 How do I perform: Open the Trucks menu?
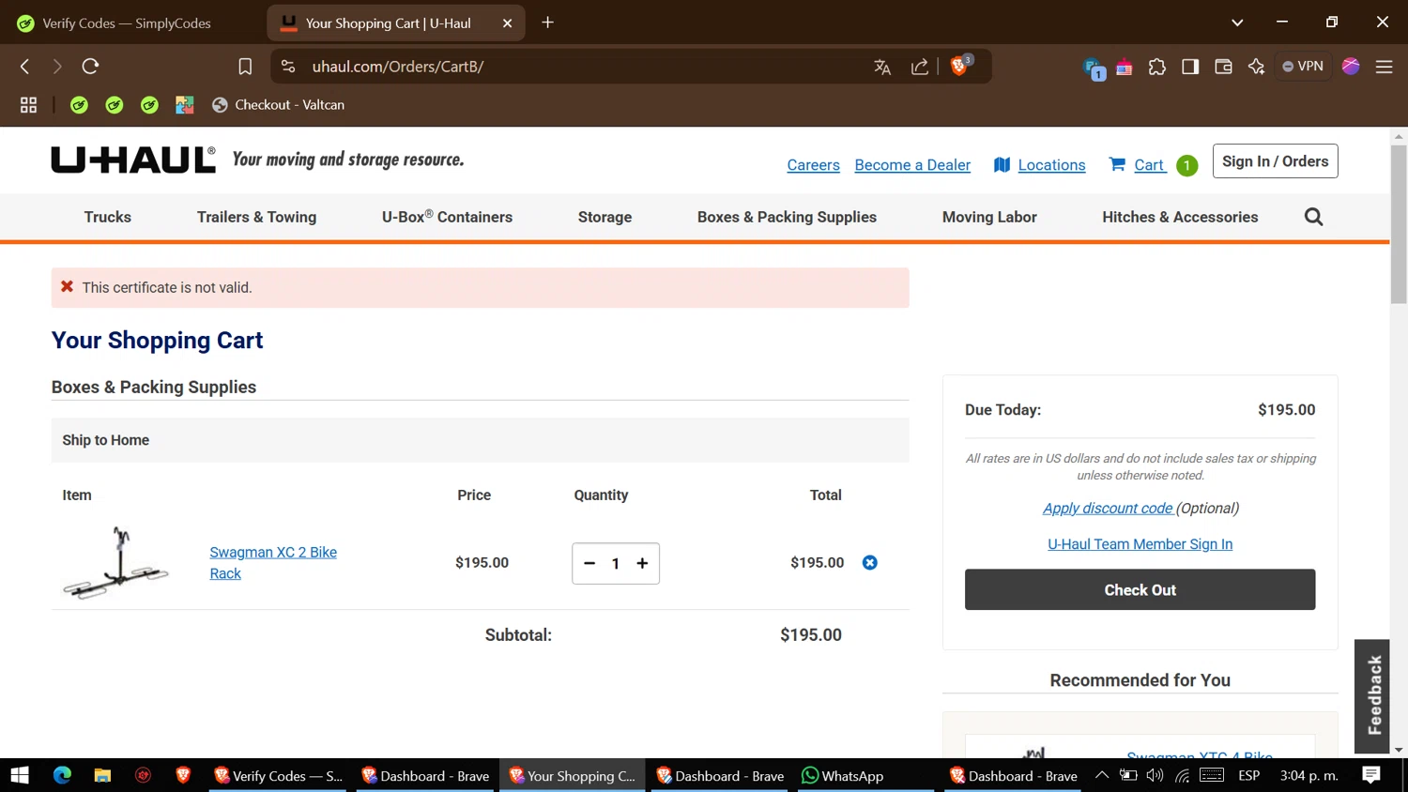[108, 217]
